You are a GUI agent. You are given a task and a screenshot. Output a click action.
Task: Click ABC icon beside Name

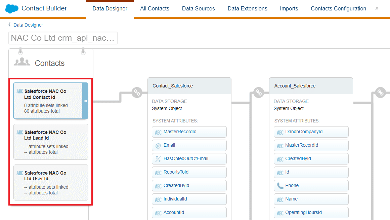pos(280,199)
